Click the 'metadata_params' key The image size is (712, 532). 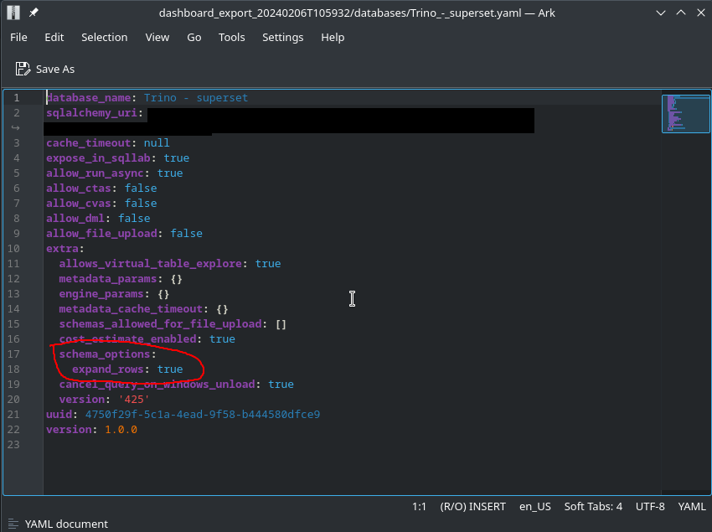point(107,278)
